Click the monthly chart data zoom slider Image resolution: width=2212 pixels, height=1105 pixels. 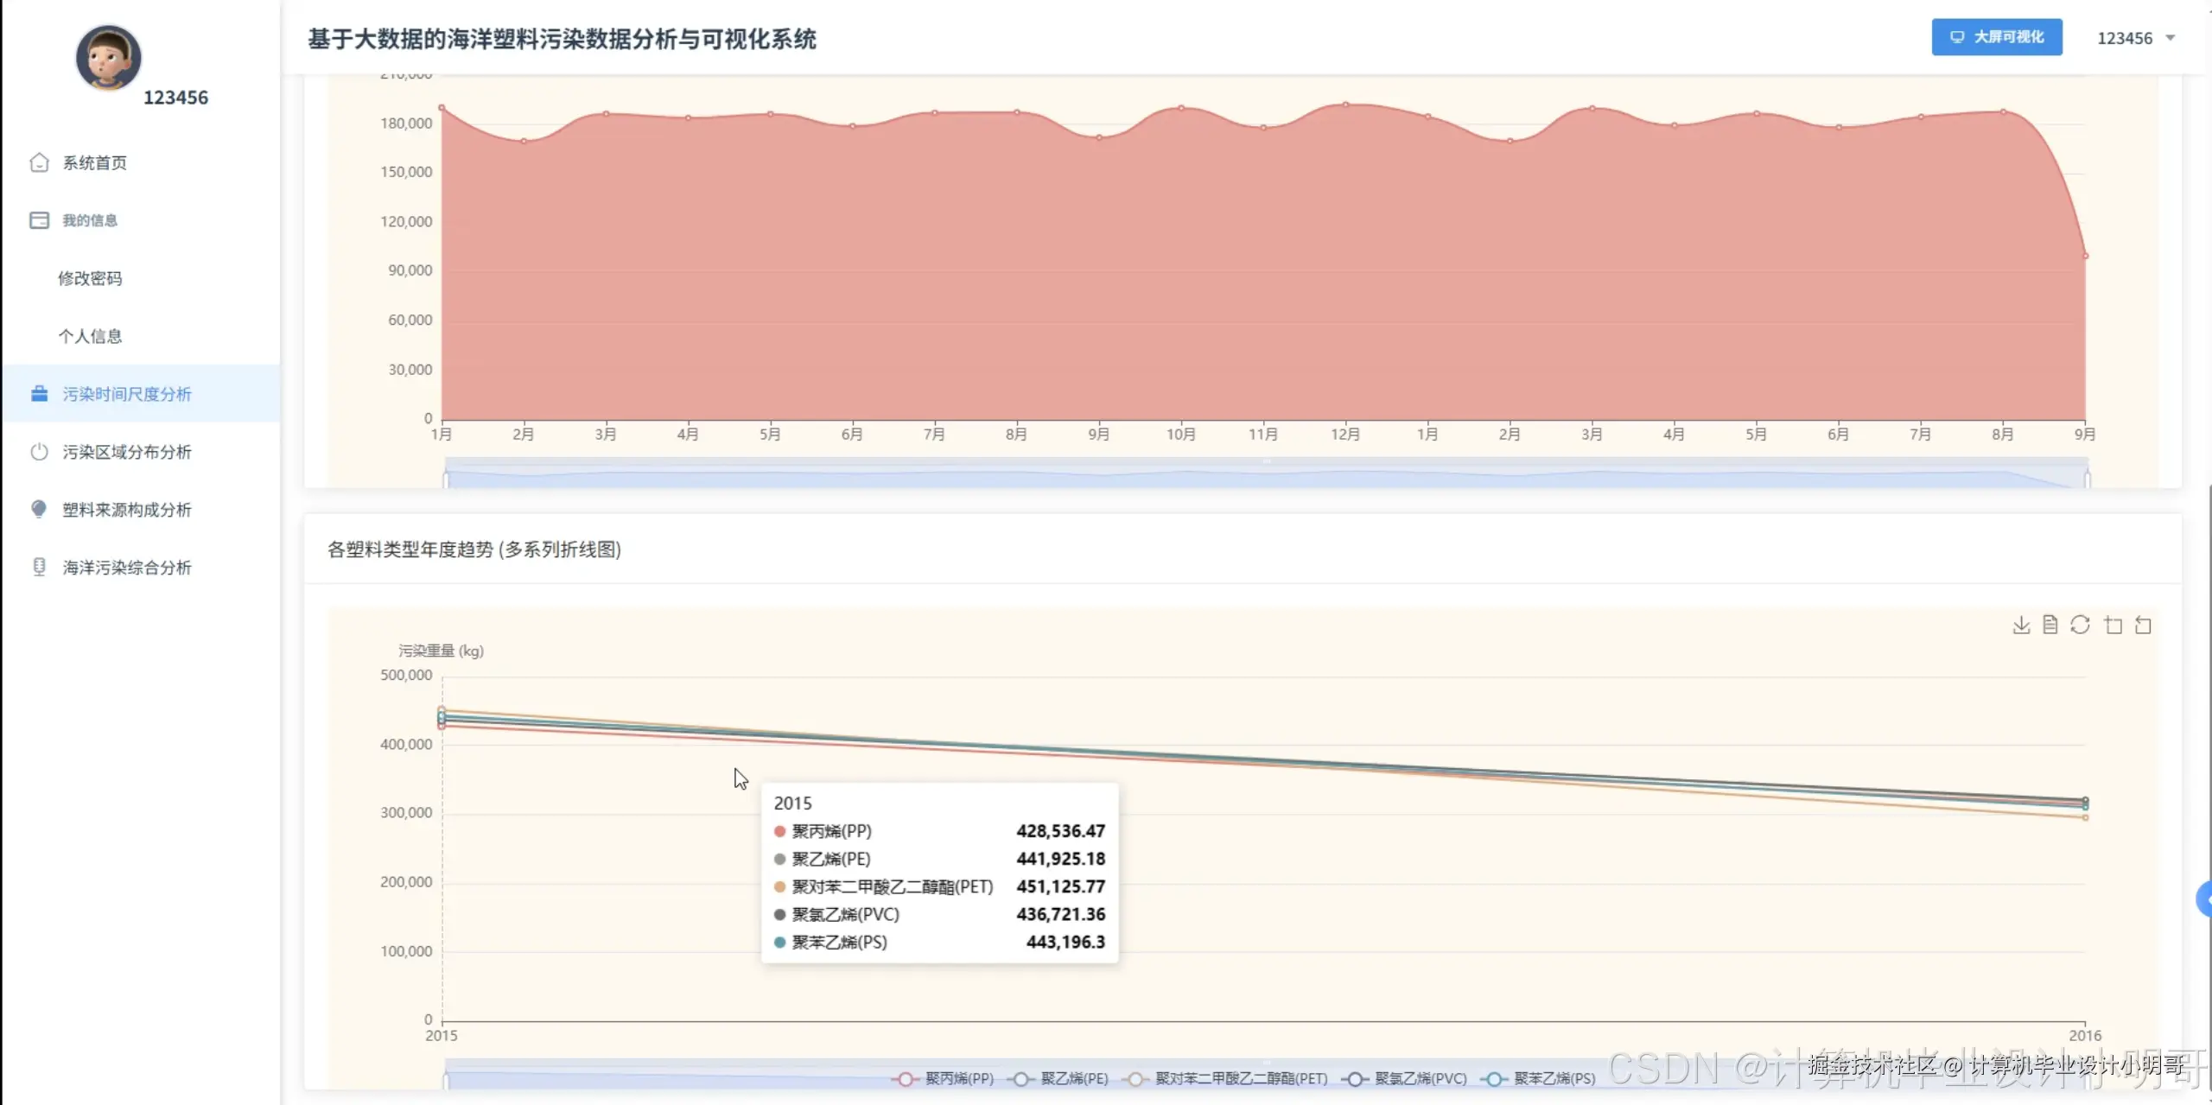[1266, 475]
